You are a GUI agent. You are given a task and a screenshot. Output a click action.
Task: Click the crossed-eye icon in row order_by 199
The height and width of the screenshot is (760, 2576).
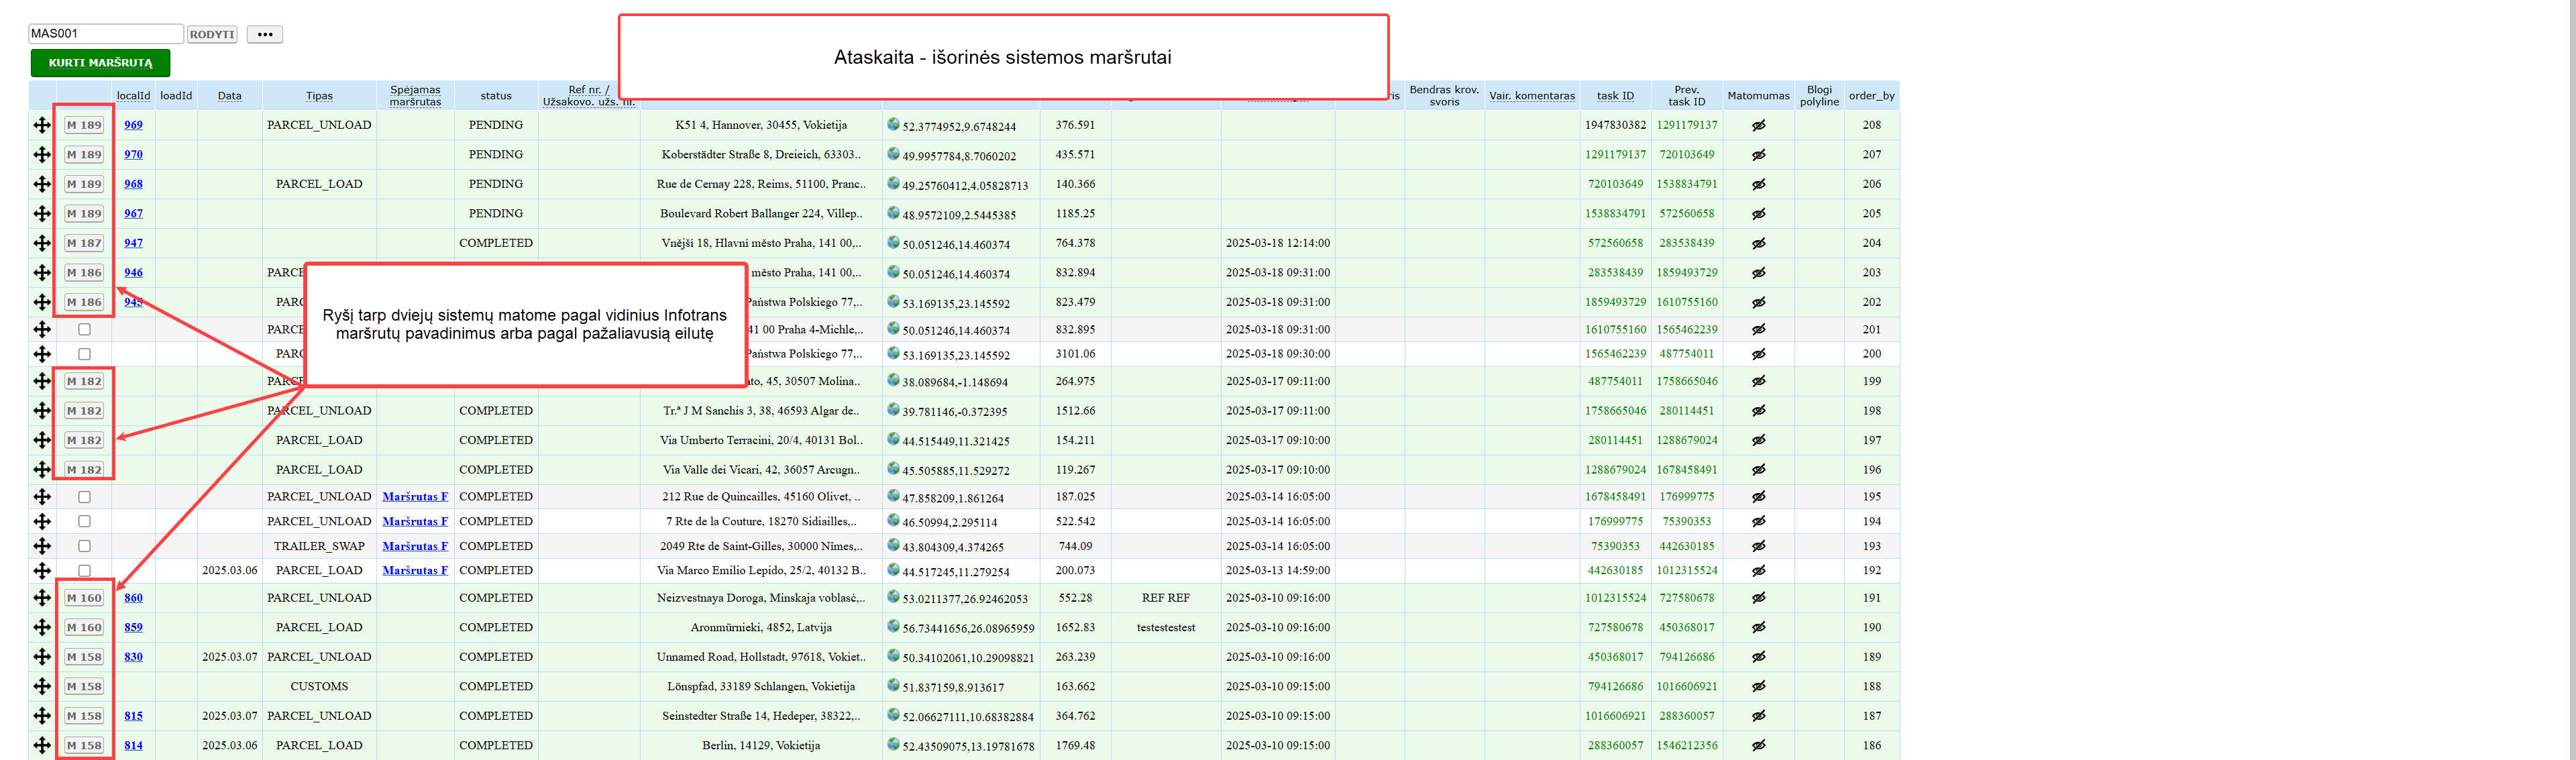pos(1758,381)
